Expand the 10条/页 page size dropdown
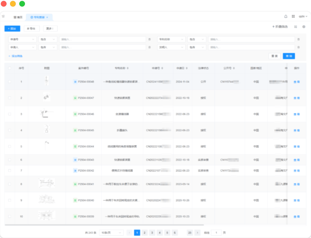Image resolution: width=311 pixels, height=238 pixels. [x=111, y=233]
